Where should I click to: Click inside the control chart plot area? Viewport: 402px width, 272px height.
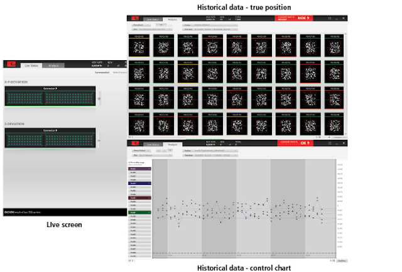[244, 209]
